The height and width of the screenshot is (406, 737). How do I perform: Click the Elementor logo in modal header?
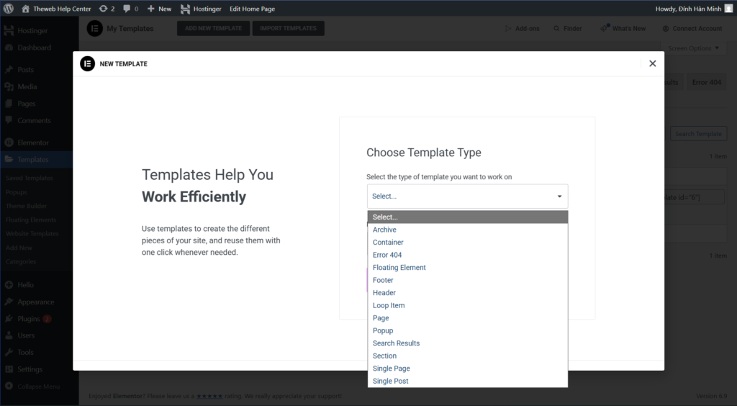click(87, 63)
